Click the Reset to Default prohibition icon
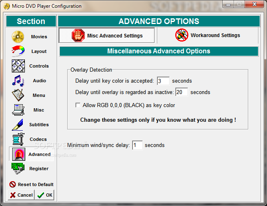 13,184
